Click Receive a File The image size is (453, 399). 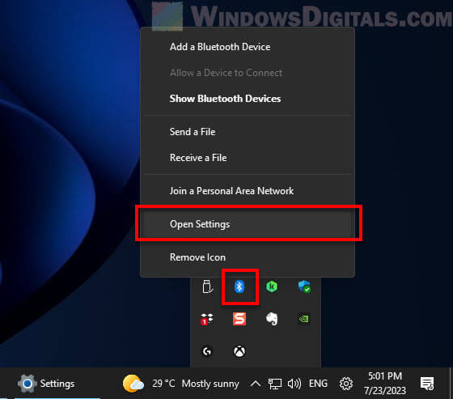248,158
